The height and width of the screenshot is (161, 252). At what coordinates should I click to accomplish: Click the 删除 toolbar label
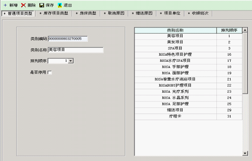[31, 5]
